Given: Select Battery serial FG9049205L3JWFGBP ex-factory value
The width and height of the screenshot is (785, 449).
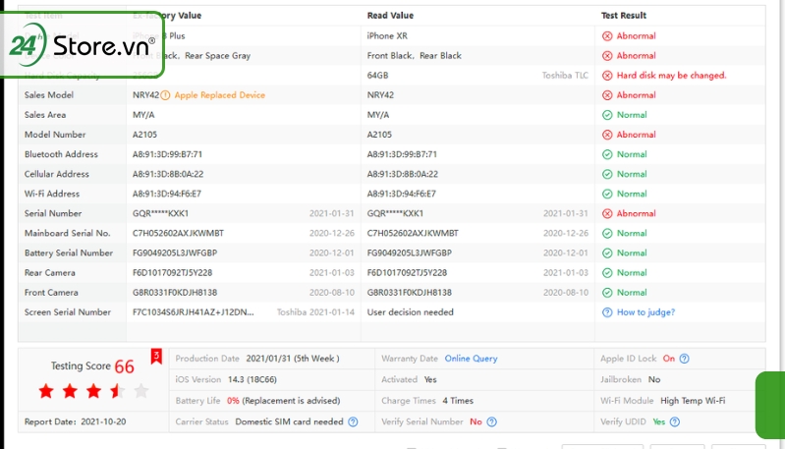Looking at the screenshot, I should [175, 253].
